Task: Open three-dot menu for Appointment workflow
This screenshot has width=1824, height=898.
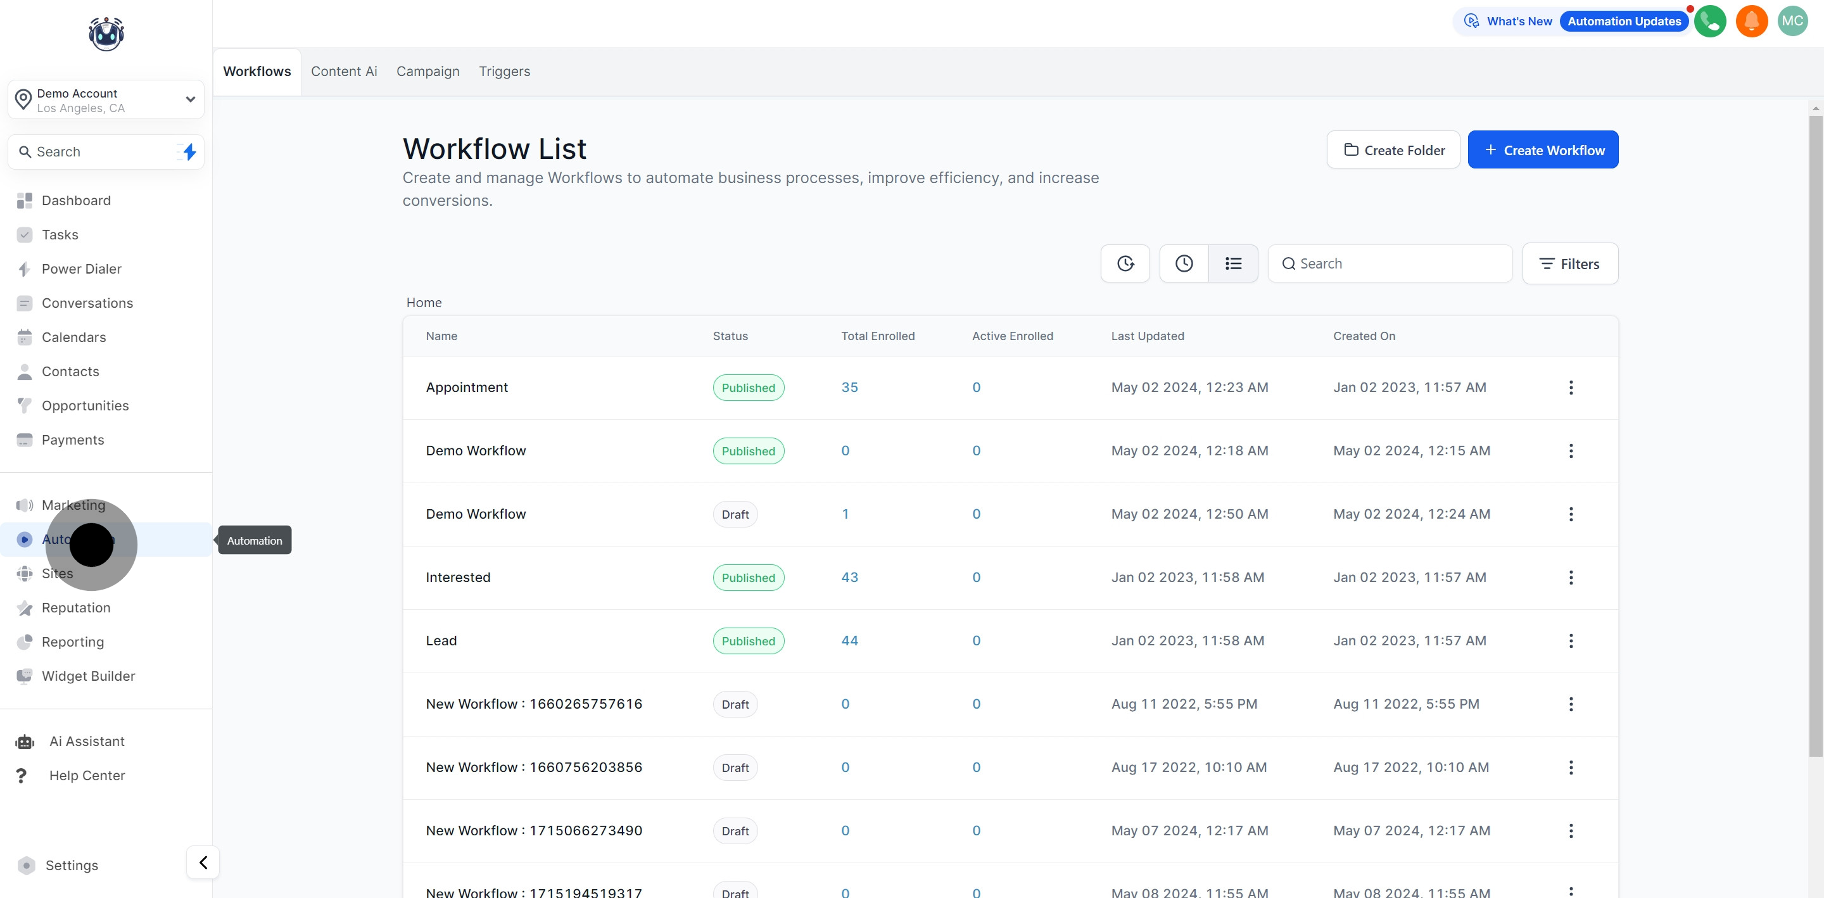Action: tap(1571, 388)
